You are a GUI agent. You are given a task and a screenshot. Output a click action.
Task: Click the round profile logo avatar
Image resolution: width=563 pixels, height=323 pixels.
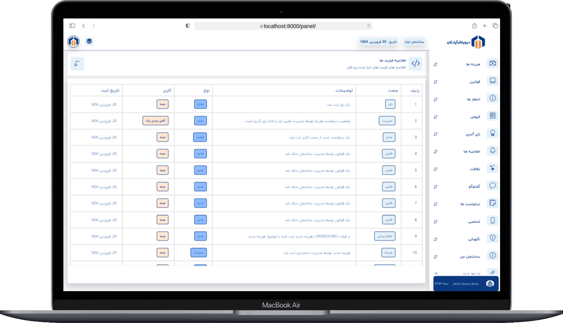click(x=74, y=42)
